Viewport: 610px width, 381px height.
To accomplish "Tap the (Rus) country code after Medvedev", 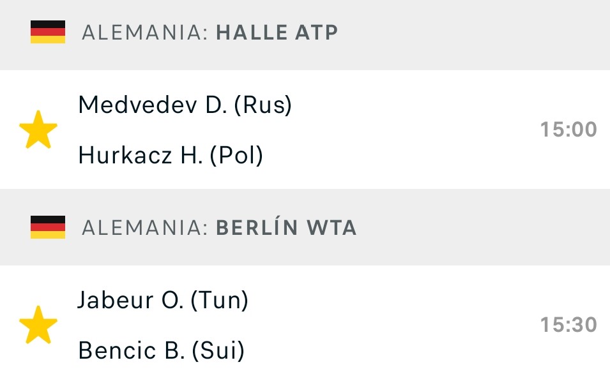I will [263, 105].
